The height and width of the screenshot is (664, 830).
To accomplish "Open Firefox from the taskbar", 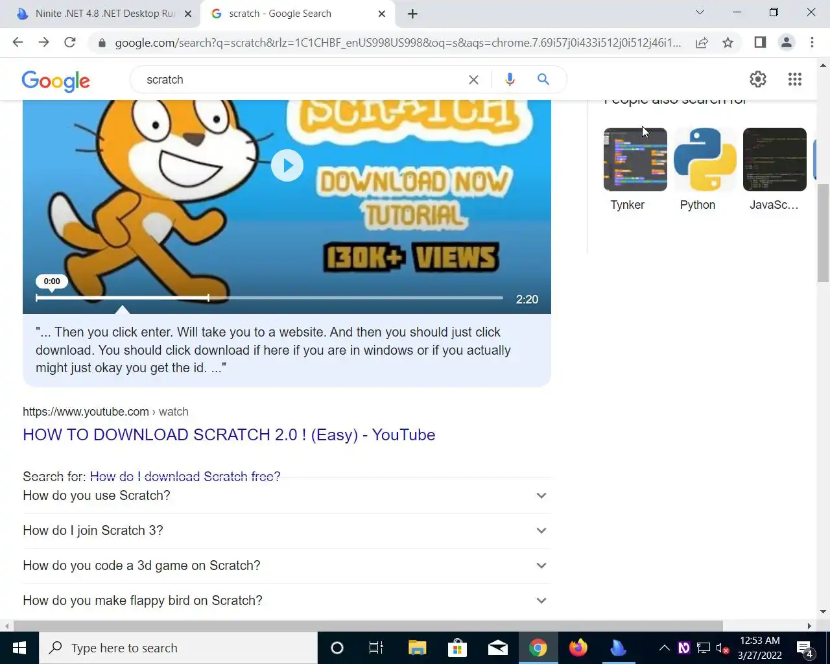I will coord(578,648).
